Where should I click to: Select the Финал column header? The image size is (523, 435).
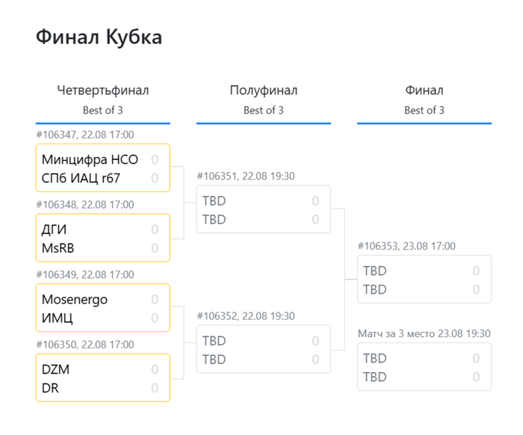tap(424, 90)
